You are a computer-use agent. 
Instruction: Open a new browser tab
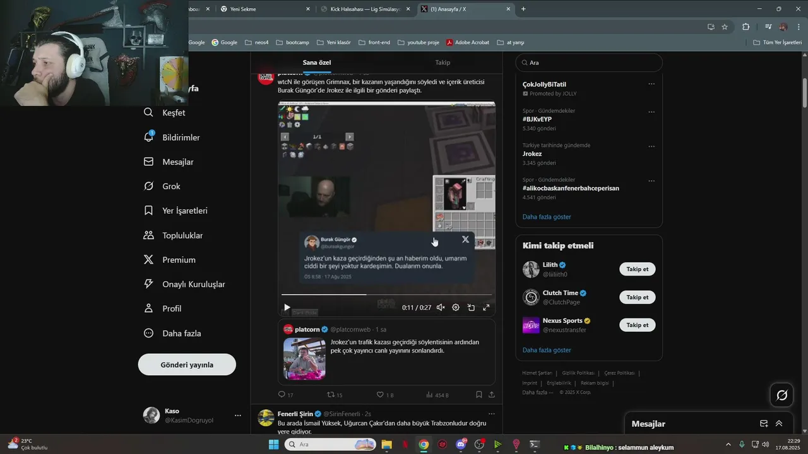pyautogui.click(x=523, y=9)
